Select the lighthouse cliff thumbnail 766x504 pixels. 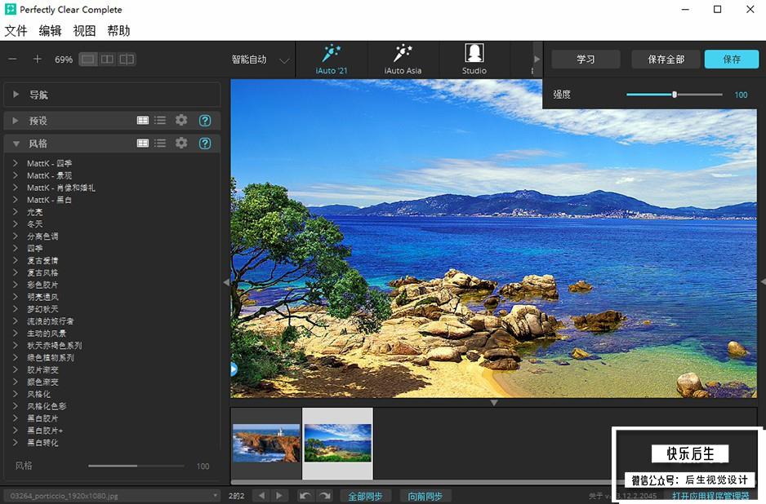(266, 443)
